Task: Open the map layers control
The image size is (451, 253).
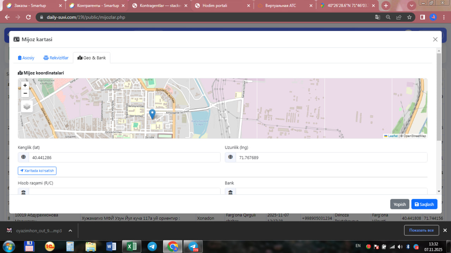Action: coord(27,106)
